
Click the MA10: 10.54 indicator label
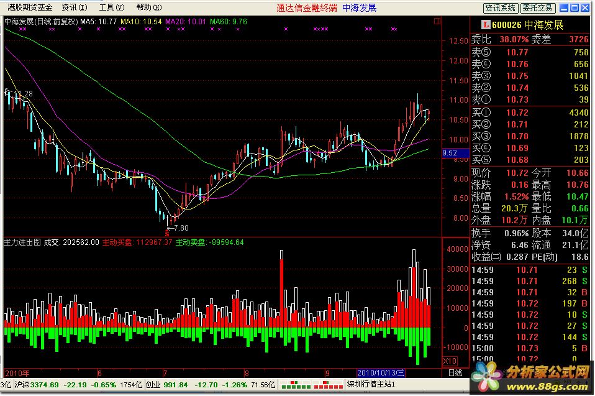pos(141,22)
